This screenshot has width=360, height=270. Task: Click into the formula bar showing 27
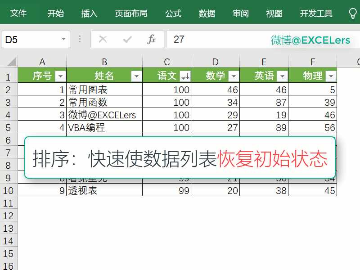216,40
